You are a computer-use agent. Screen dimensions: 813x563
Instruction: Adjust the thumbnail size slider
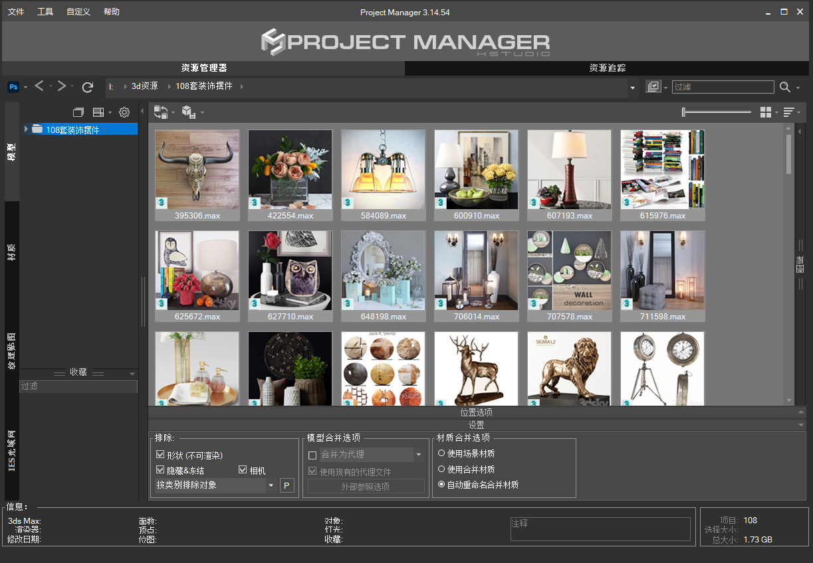click(x=685, y=112)
